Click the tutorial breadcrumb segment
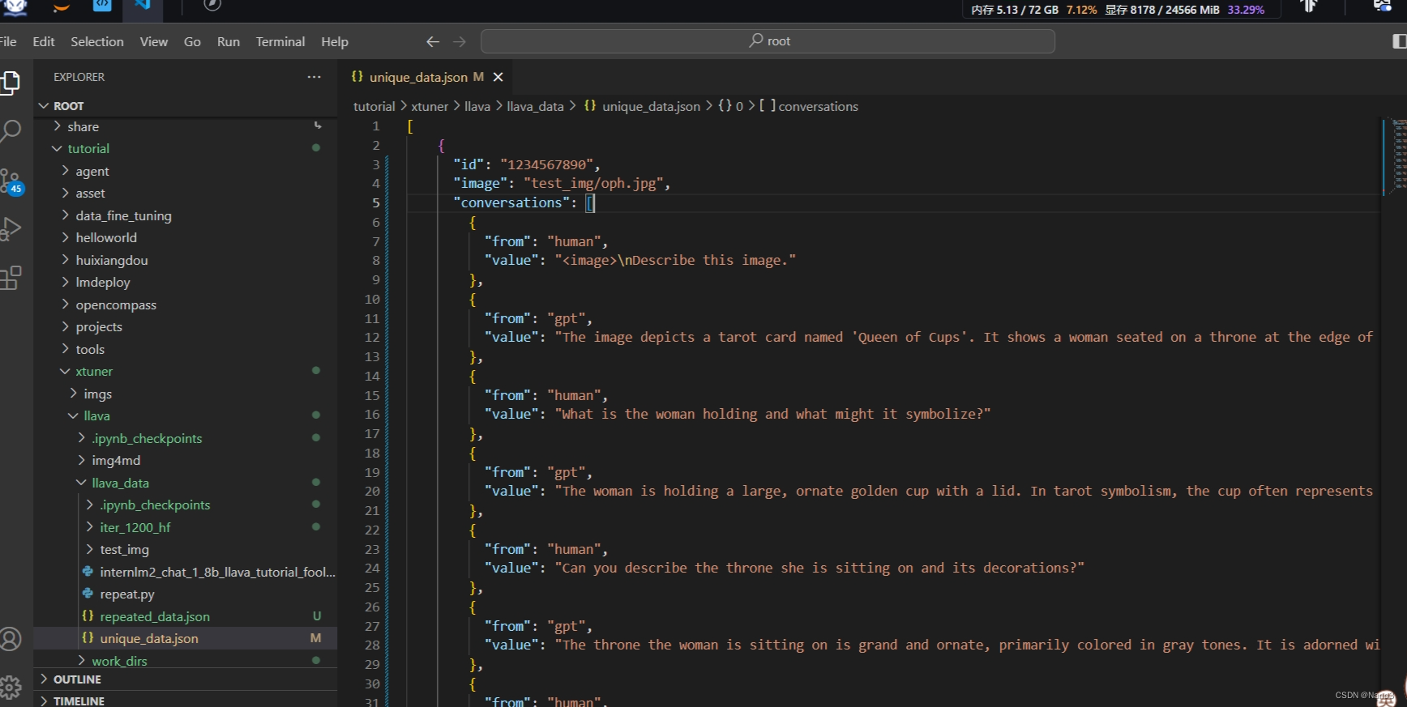The image size is (1407, 707). tap(374, 106)
